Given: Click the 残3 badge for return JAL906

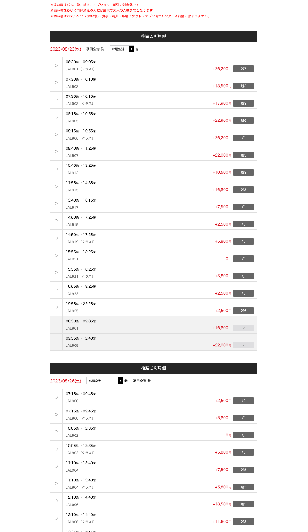Looking at the screenshot, I should click(243, 504).
